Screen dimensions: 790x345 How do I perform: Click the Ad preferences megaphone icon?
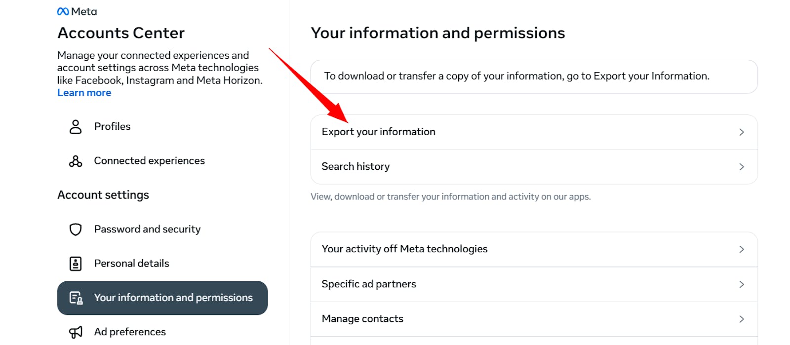(x=76, y=332)
